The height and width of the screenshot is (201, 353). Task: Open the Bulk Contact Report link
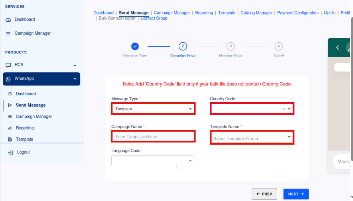117,18
